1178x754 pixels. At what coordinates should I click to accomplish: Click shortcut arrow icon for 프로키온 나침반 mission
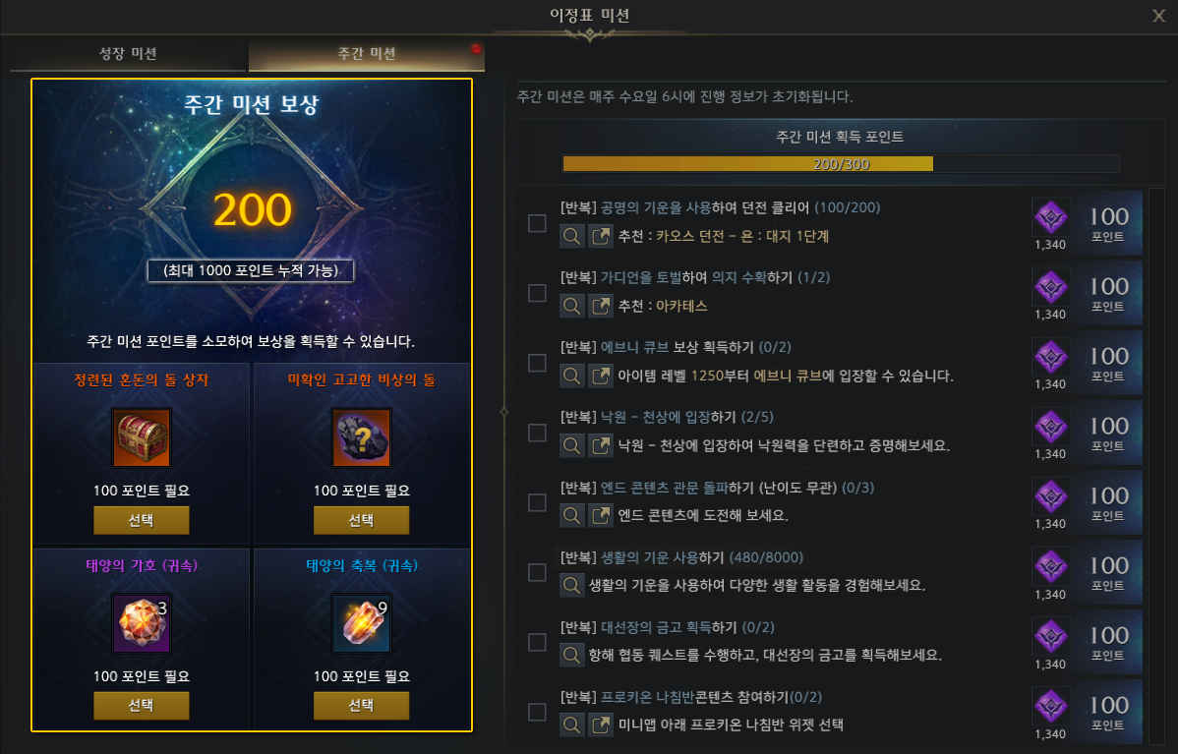pyautogui.click(x=600, y=725)
